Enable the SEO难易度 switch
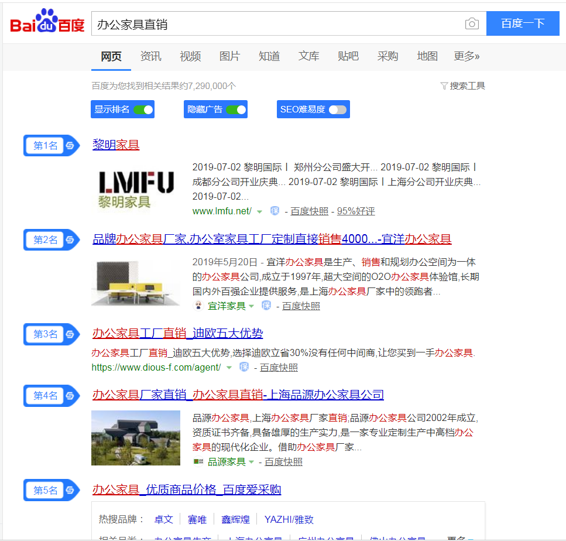This screenshot has width=566, height=541. [x=338, y=109]
